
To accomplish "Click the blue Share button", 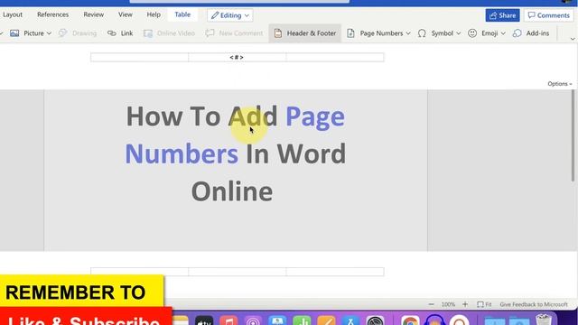I will [x=502, y=15].
